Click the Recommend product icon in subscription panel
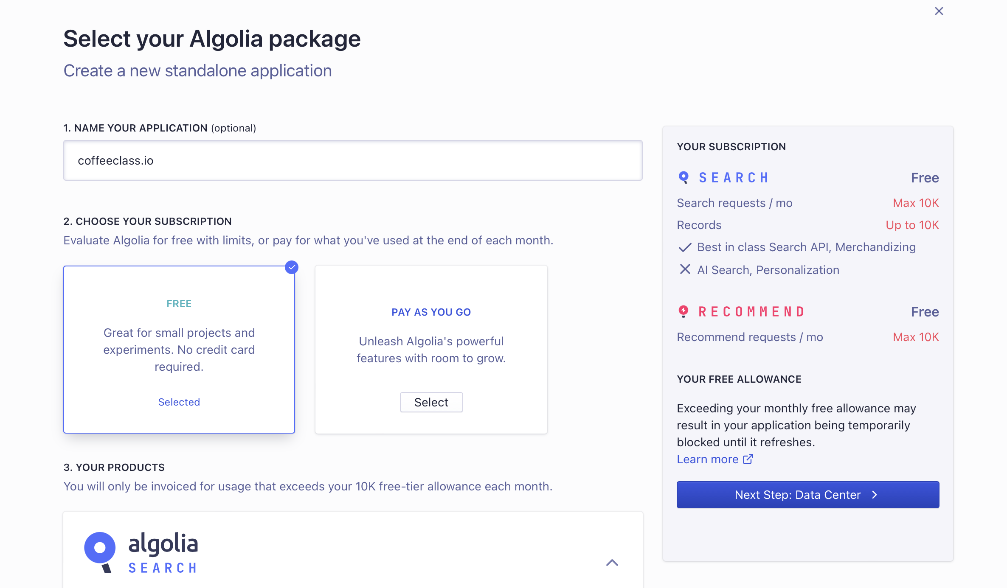The height and width of the screenshot is (588, 1007). pyautogui.click(x=684, y=311)
